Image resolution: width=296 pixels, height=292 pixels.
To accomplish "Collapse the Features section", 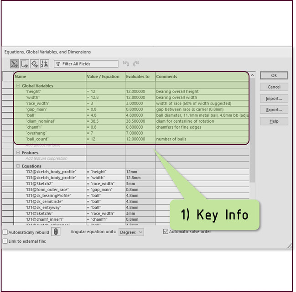I will point(18,153).
